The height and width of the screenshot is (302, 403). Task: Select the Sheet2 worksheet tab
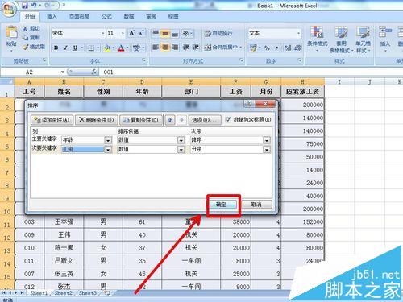pyautogui.click(x=64, y=293)
